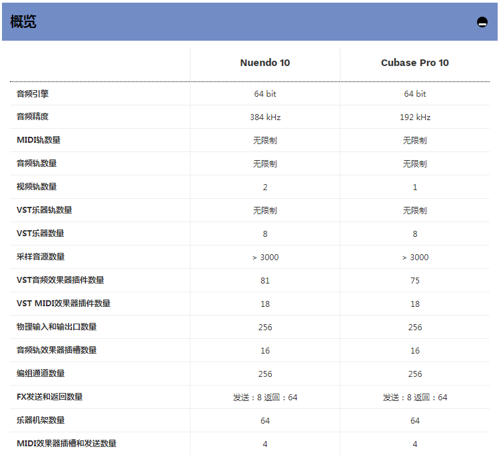The height and width of the screenshot is (463, 499).
Task: Click Nuendo's 发送：8 返回：64 value
Action: [265, 398]
